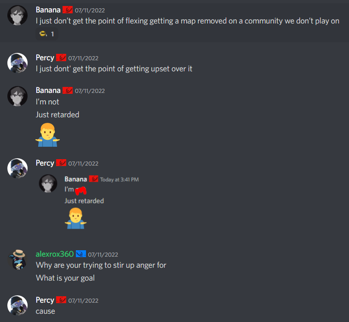Click Banana's avatar next to the 'I'm not' message

click(17, 96)
